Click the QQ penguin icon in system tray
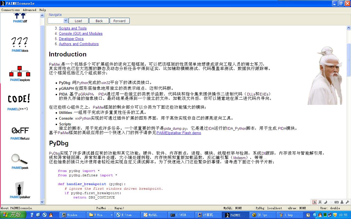Screen dimensions: 351x219 320,215
